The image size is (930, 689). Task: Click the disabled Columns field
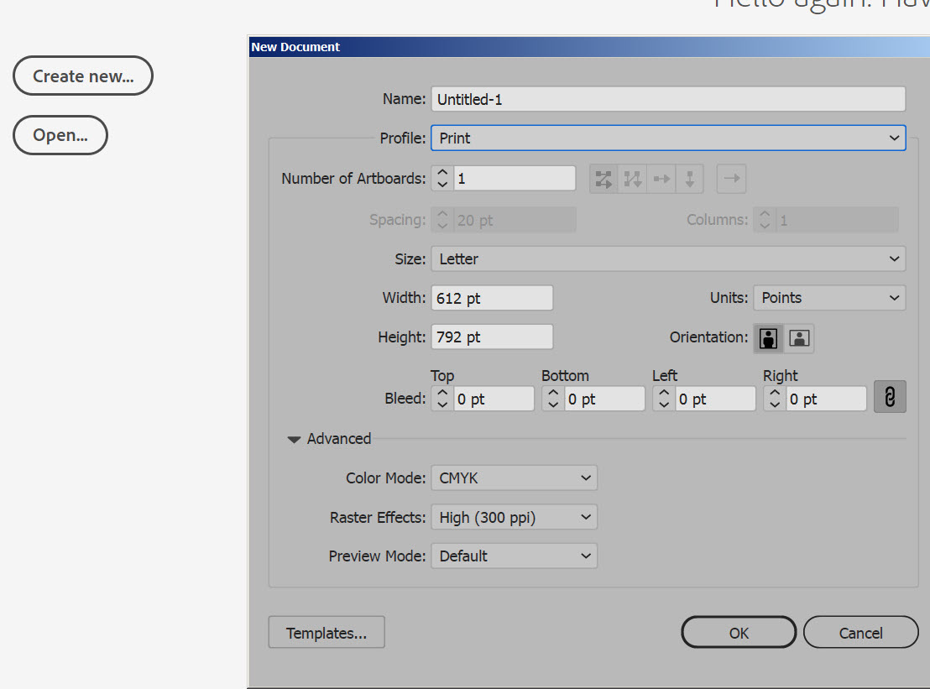[837, 220]
